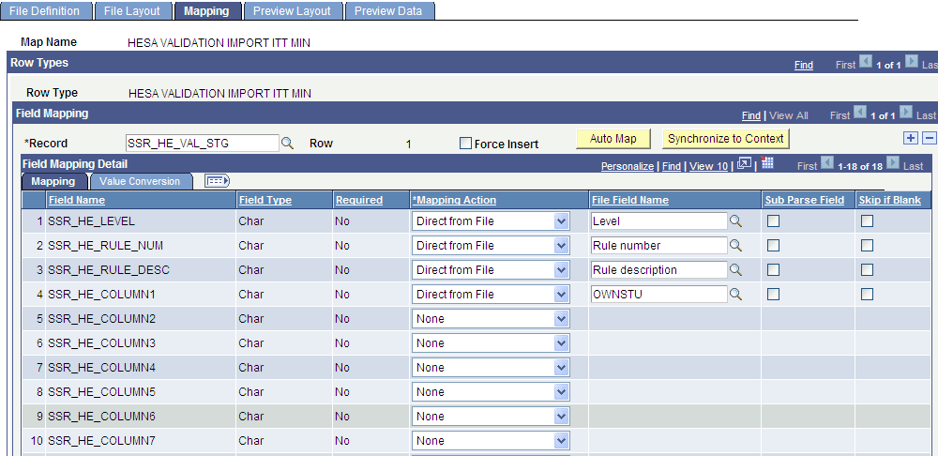This screenshot has height=456, width=938.
Task: Tick Skip if Blank for SSR_HE_RULE_NUM
Action: pyautogui.click(x=867, y=246)
